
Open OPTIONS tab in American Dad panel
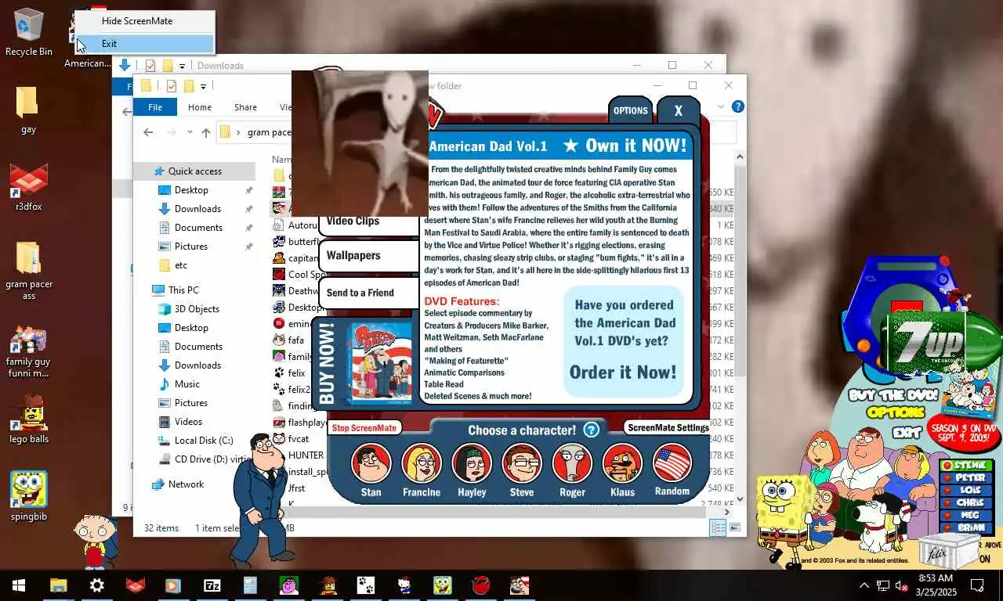(x=630, y=110)
